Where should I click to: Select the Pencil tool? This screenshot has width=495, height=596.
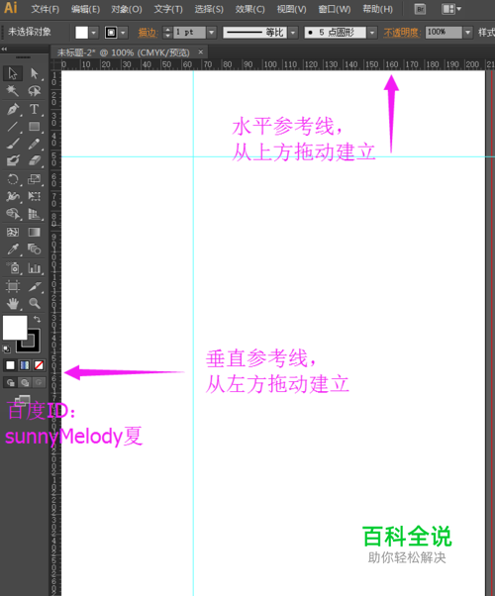(x=35, y=144)
